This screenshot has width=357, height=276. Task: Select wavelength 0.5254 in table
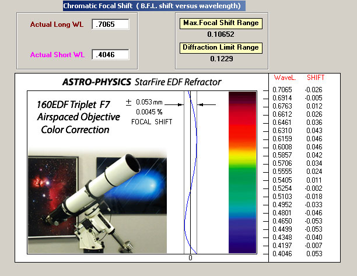pyautogui.click(x=282, y=188)
